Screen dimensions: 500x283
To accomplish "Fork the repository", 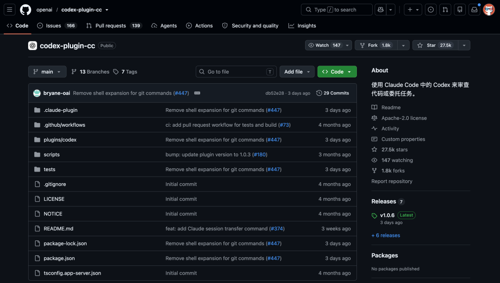I will [376, 45].
